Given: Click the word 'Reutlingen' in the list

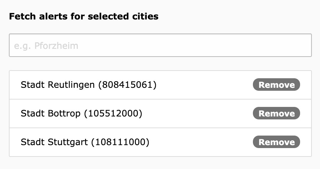Looking at the screenshot, I should click(x=72, y=85).
